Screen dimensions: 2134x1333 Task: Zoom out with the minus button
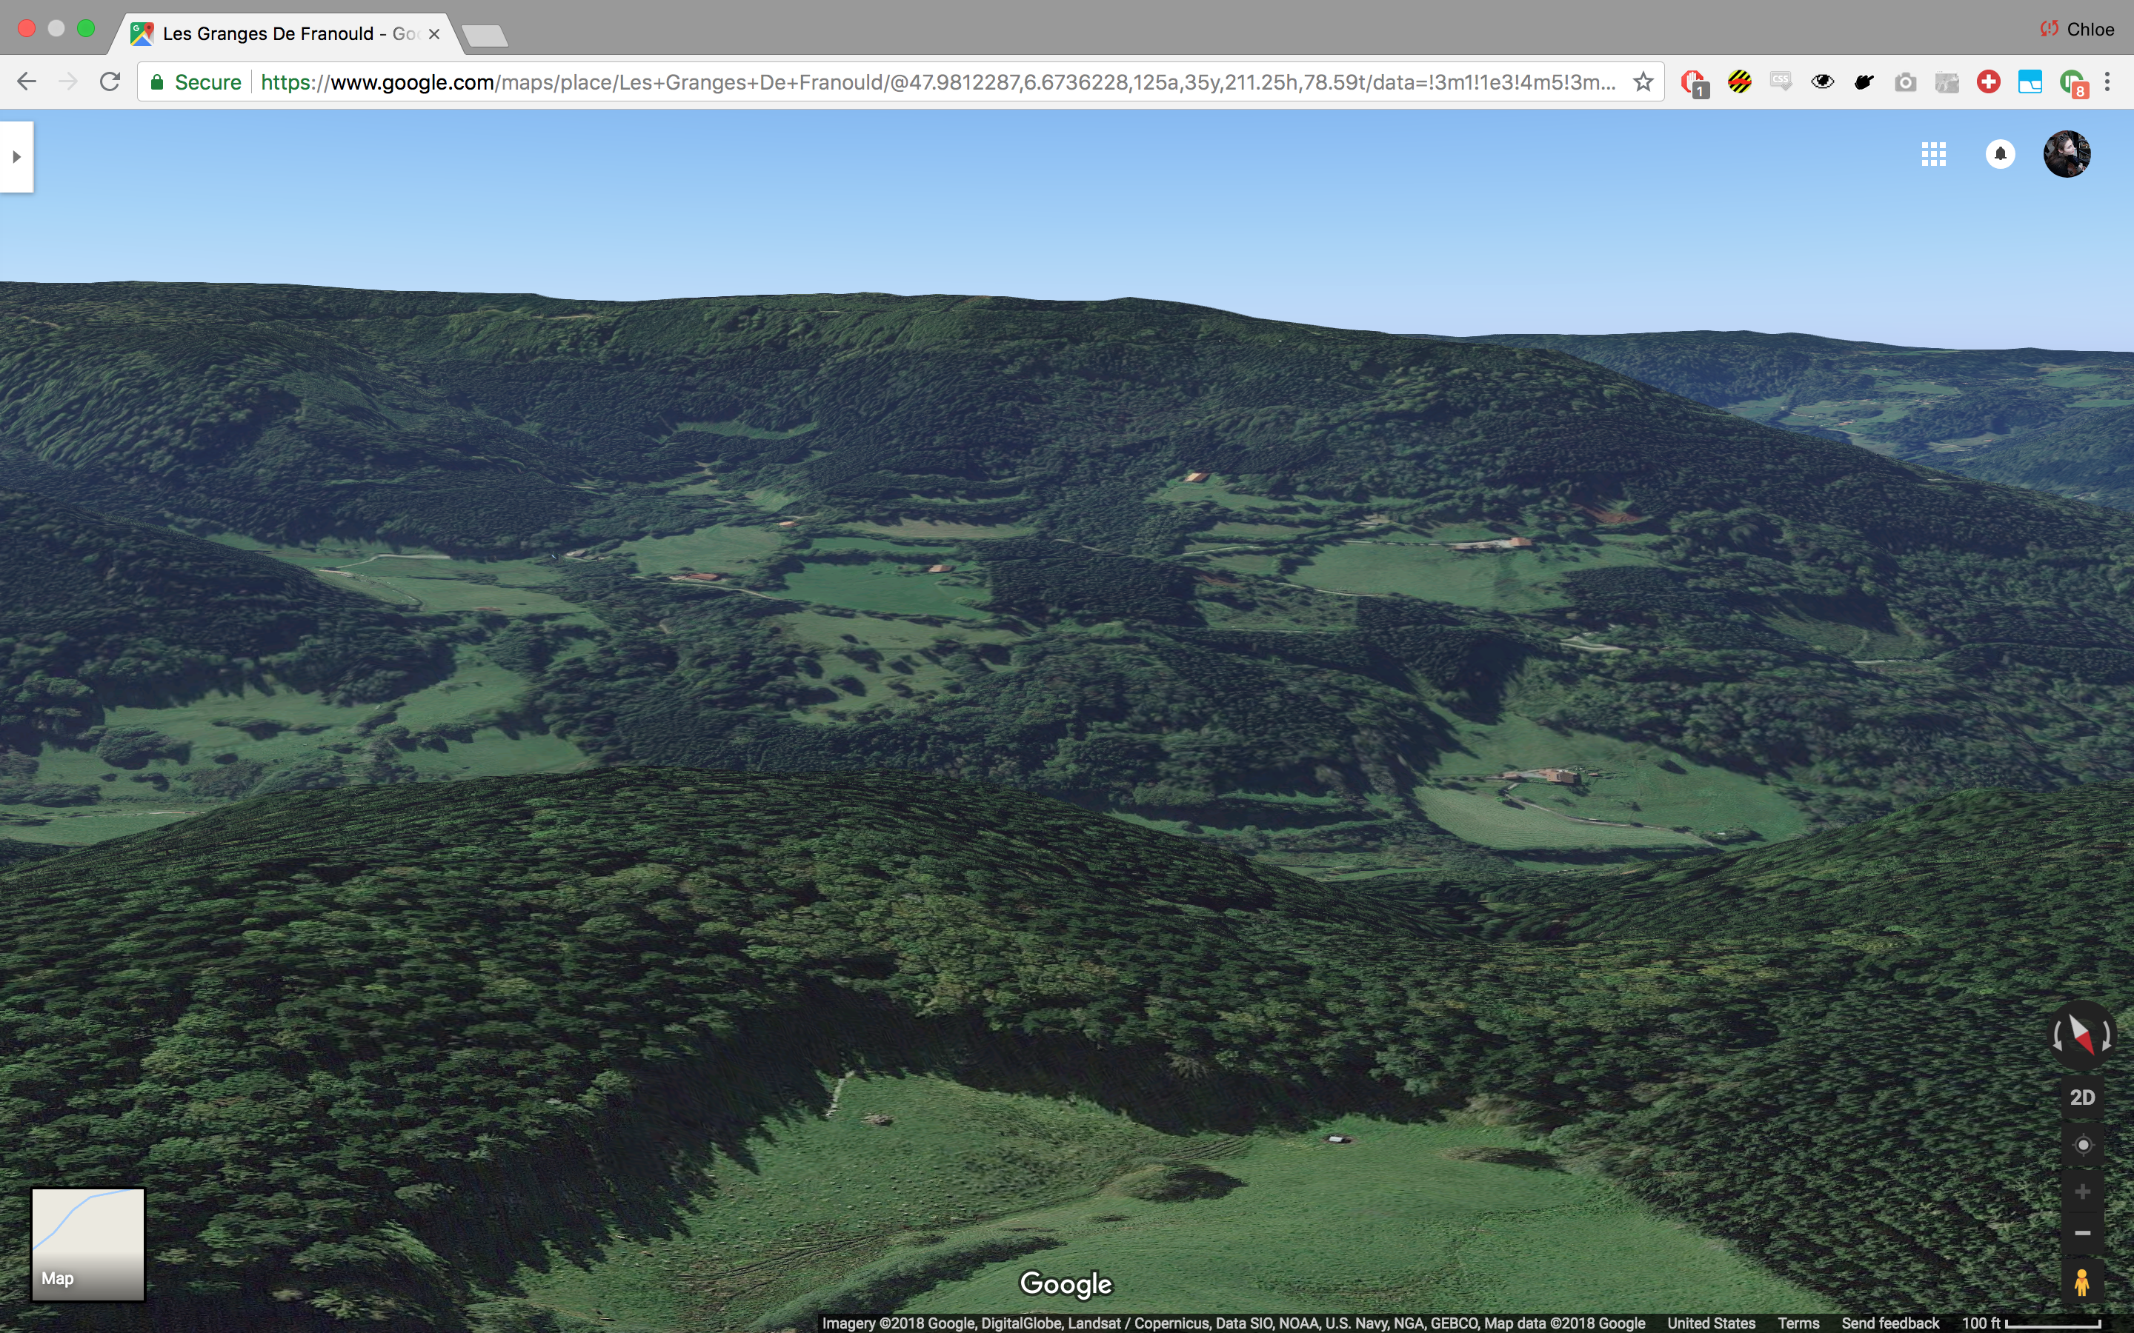[2083, 1232]
